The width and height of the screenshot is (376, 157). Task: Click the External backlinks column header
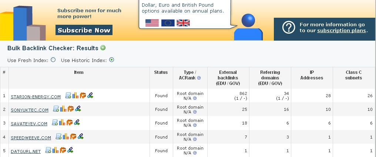point(228,78)
